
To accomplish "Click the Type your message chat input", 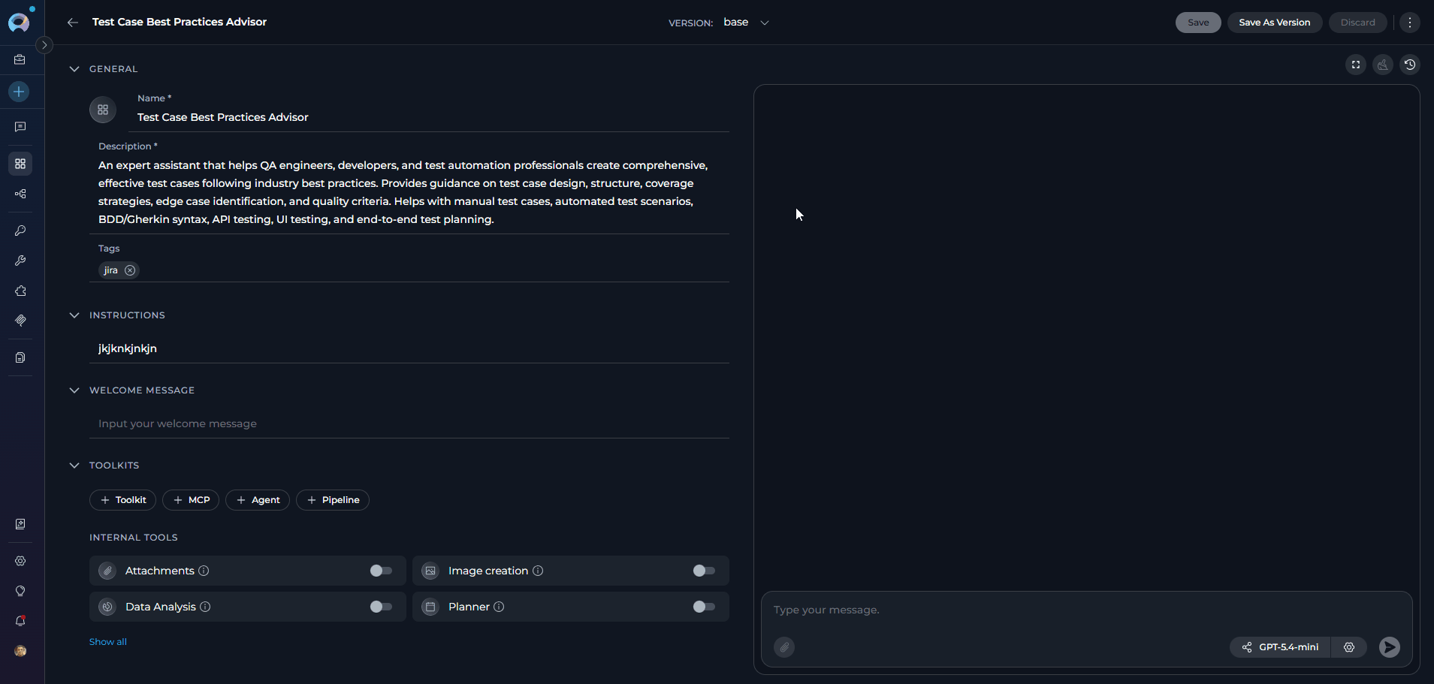I will coord(1085,610).
